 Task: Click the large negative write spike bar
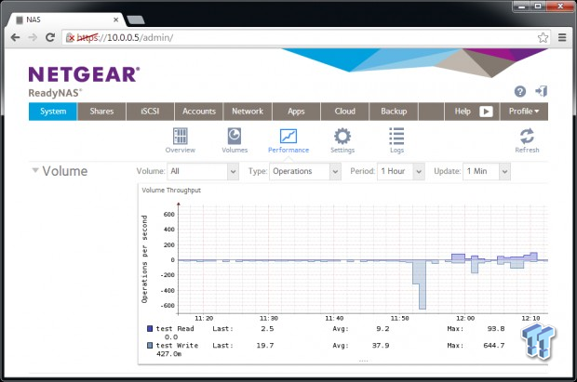pyautogui.click(x=423, y=285)
